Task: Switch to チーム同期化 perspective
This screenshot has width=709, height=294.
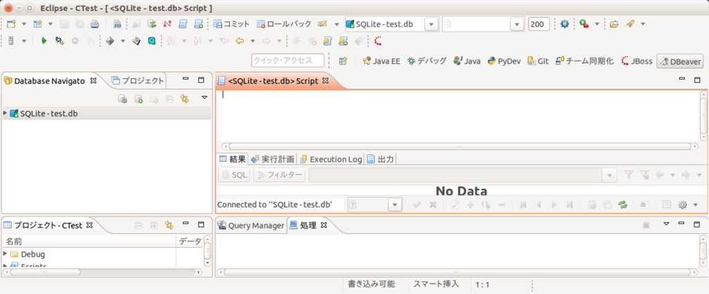Action: [x=584, y=61]
